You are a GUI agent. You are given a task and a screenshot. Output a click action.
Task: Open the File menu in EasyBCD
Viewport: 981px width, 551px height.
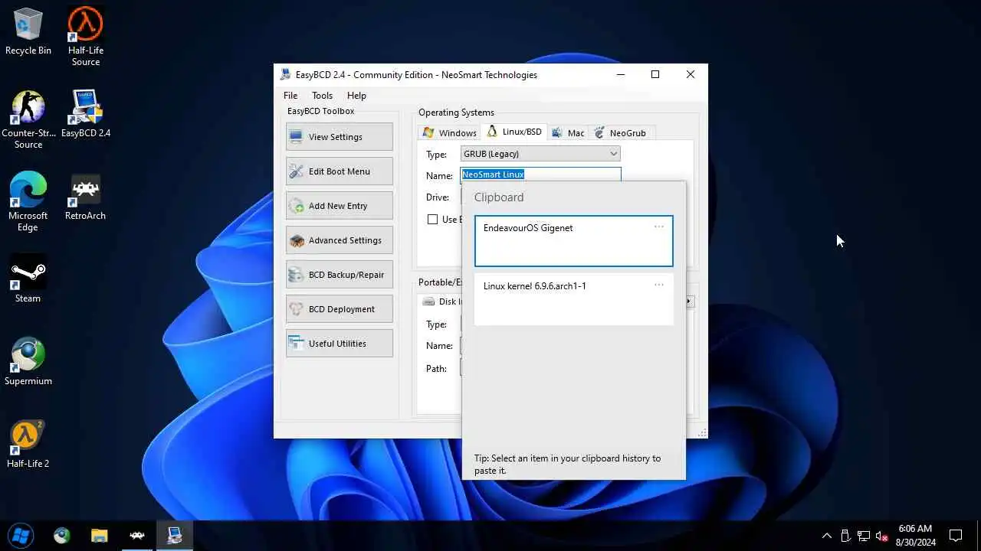(290, 96)
